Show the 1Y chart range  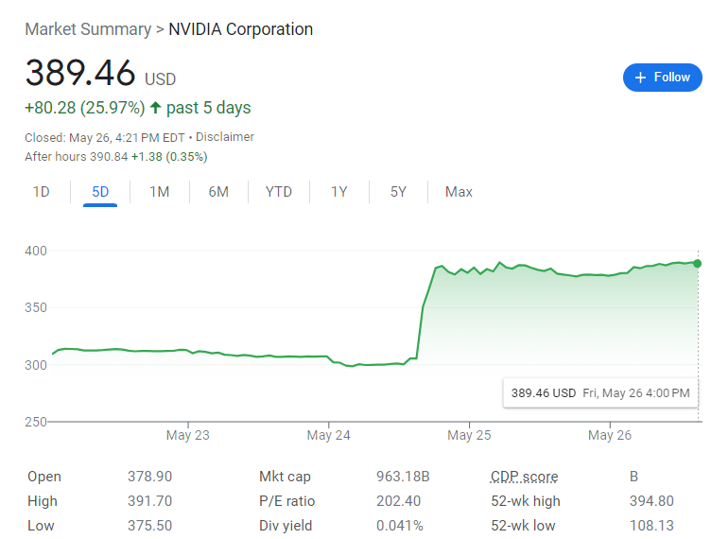pyautogui.click(x=338, y=192)
